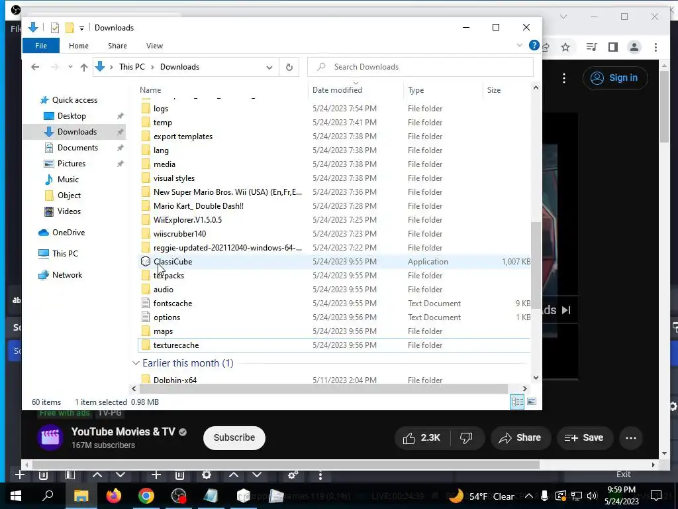
Task: Click the Search Downloads field
Action: pyautogui.click(x=420, y=67)
